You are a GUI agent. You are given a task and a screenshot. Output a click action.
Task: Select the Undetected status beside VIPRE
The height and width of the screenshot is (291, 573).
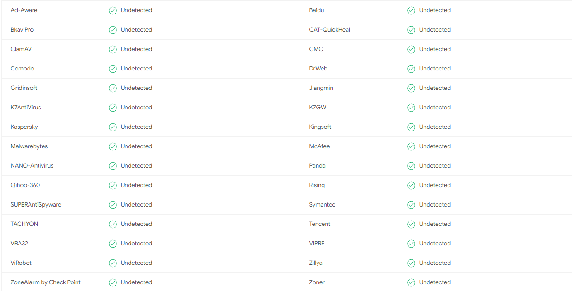pyautogui.click(x=435, y=244)
